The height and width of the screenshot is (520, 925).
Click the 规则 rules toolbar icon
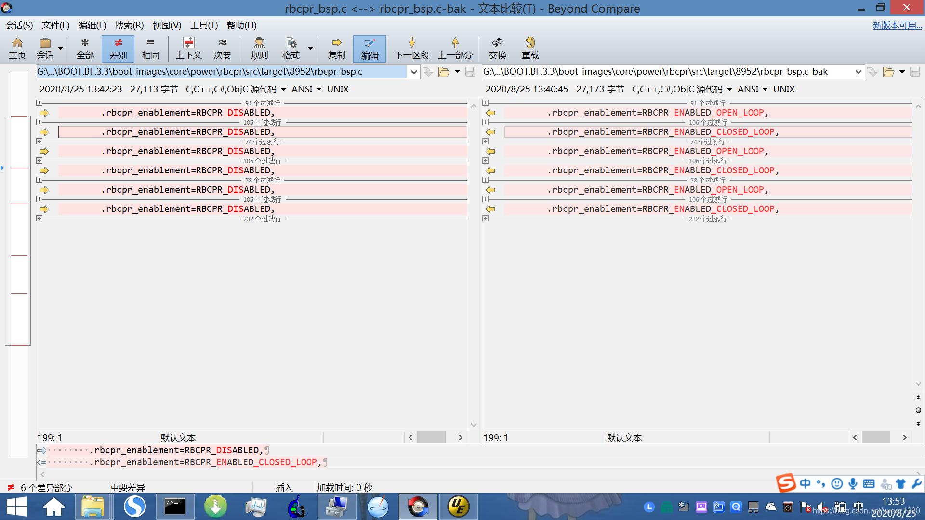259,48
